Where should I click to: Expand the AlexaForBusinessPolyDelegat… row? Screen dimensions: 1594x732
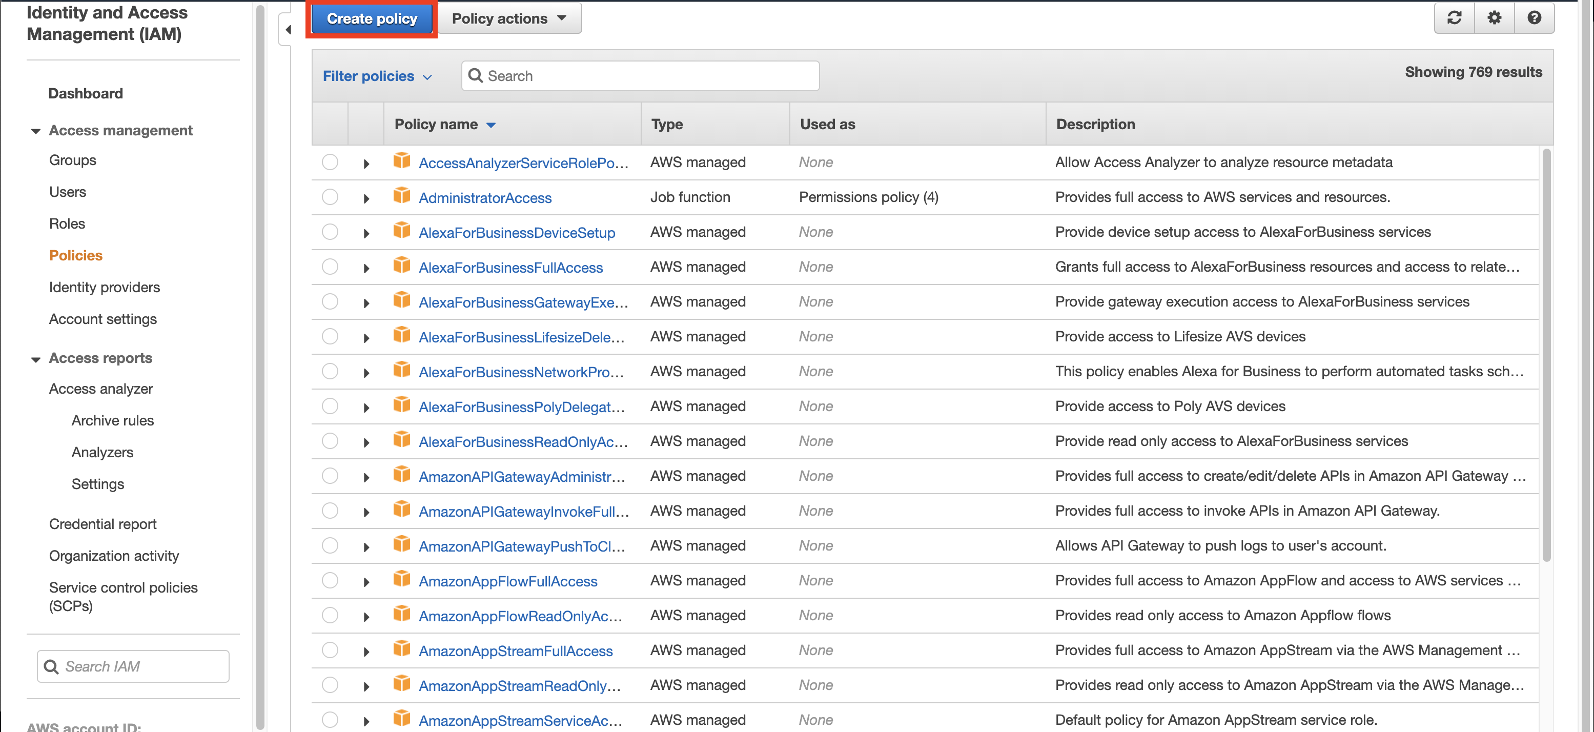pyautogui.click(x=366, y=408)
